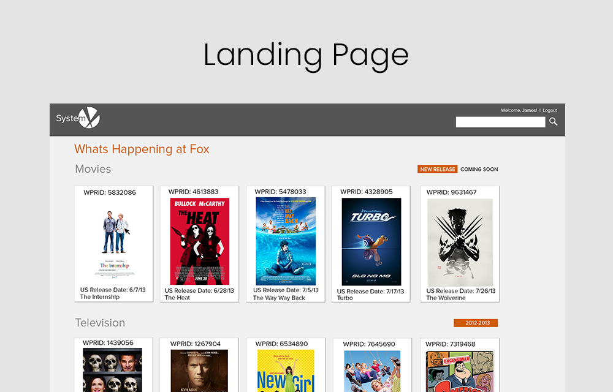The image size is (613, 392).
Task: Click the WPRID: 4613883 label
Action: coord(194,192)
